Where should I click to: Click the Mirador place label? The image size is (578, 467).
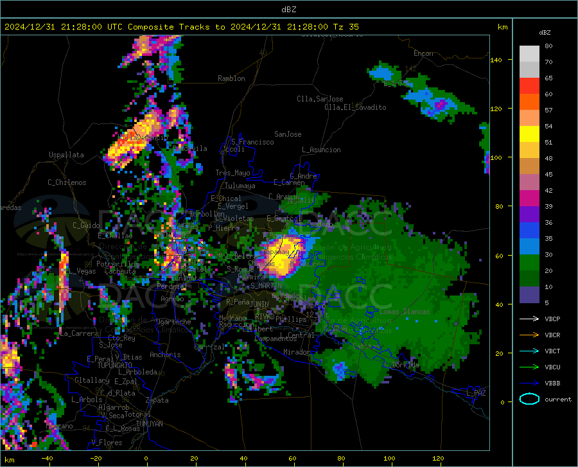tap(297, 352)
